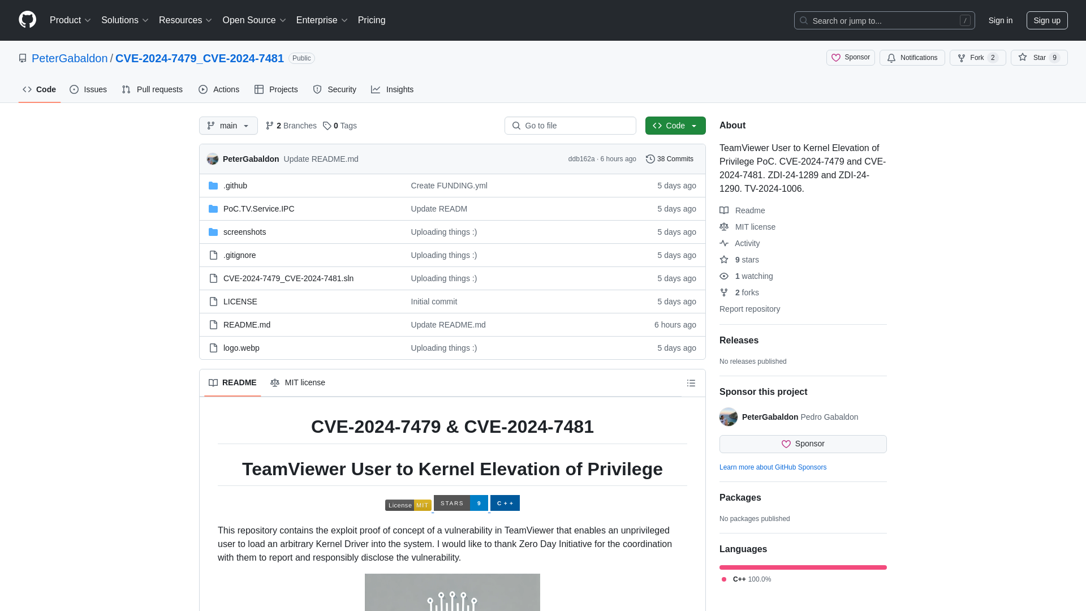Image resolution: width=1086 pixels, height=611 pixels.
Task: Open the README.md file
Action: coord(247,325)
